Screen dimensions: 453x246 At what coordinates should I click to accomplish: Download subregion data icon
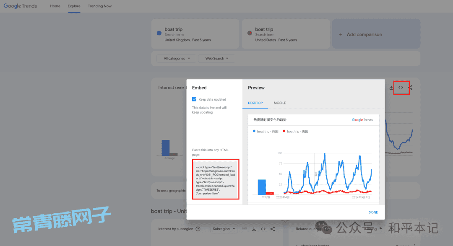click(254, 229)
